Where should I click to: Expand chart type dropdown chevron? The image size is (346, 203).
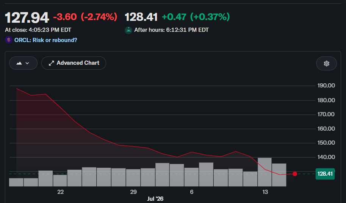coord(27,63)
